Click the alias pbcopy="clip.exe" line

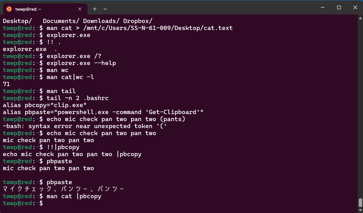[x=45, y=105]
